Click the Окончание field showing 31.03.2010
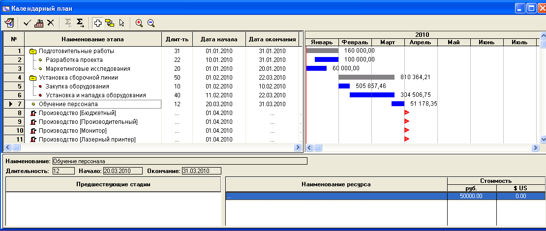546x231 pixels. [x=201, y=171]
